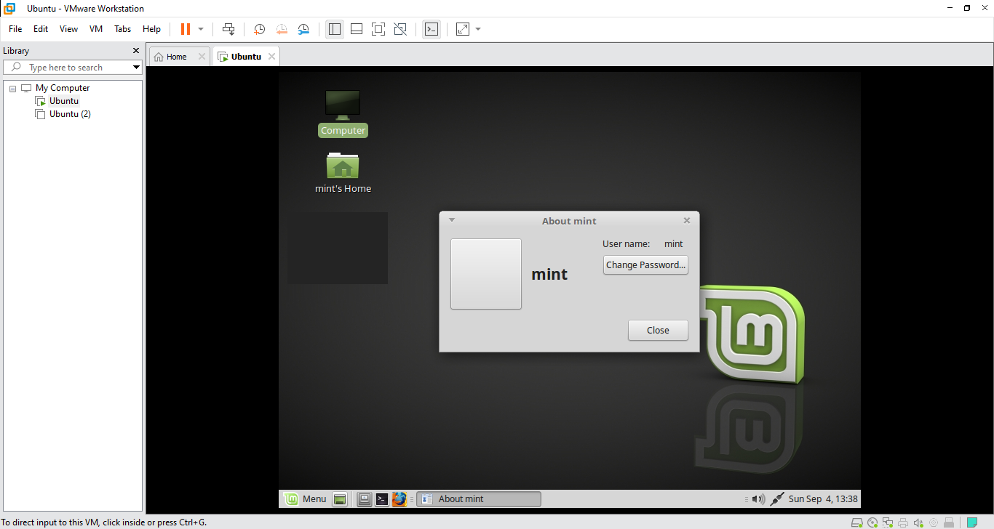Launch Firefox from the Mint panel
Screen dimensions: 994x529
point(399,499)
